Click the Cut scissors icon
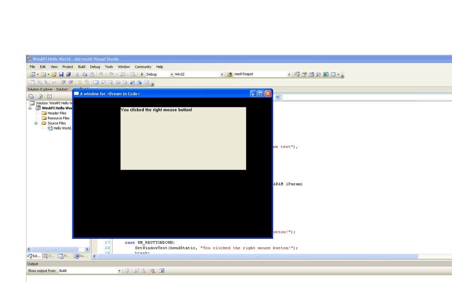This screenshot has height=282, width=452. 77,74
